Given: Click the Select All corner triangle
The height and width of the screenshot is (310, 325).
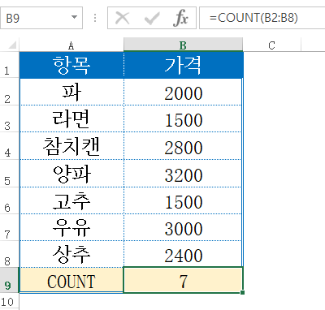Looking at the screenshot, I should point(12,45).
